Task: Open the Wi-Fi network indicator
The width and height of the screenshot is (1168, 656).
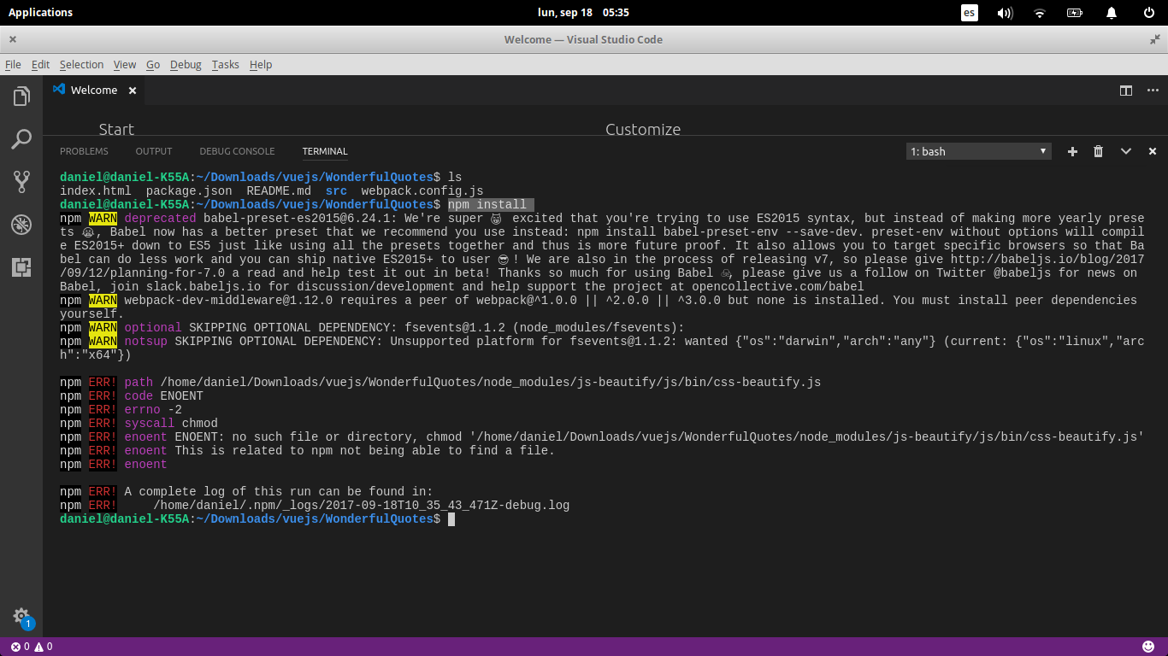Action: click(1040, 13)
